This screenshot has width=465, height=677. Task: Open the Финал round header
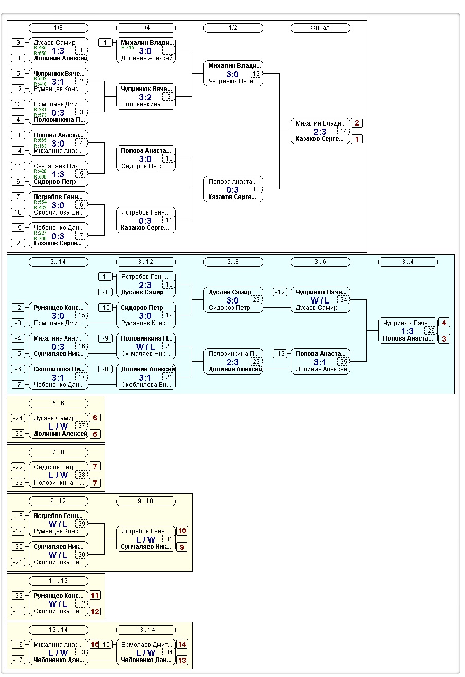click(321, 28)
